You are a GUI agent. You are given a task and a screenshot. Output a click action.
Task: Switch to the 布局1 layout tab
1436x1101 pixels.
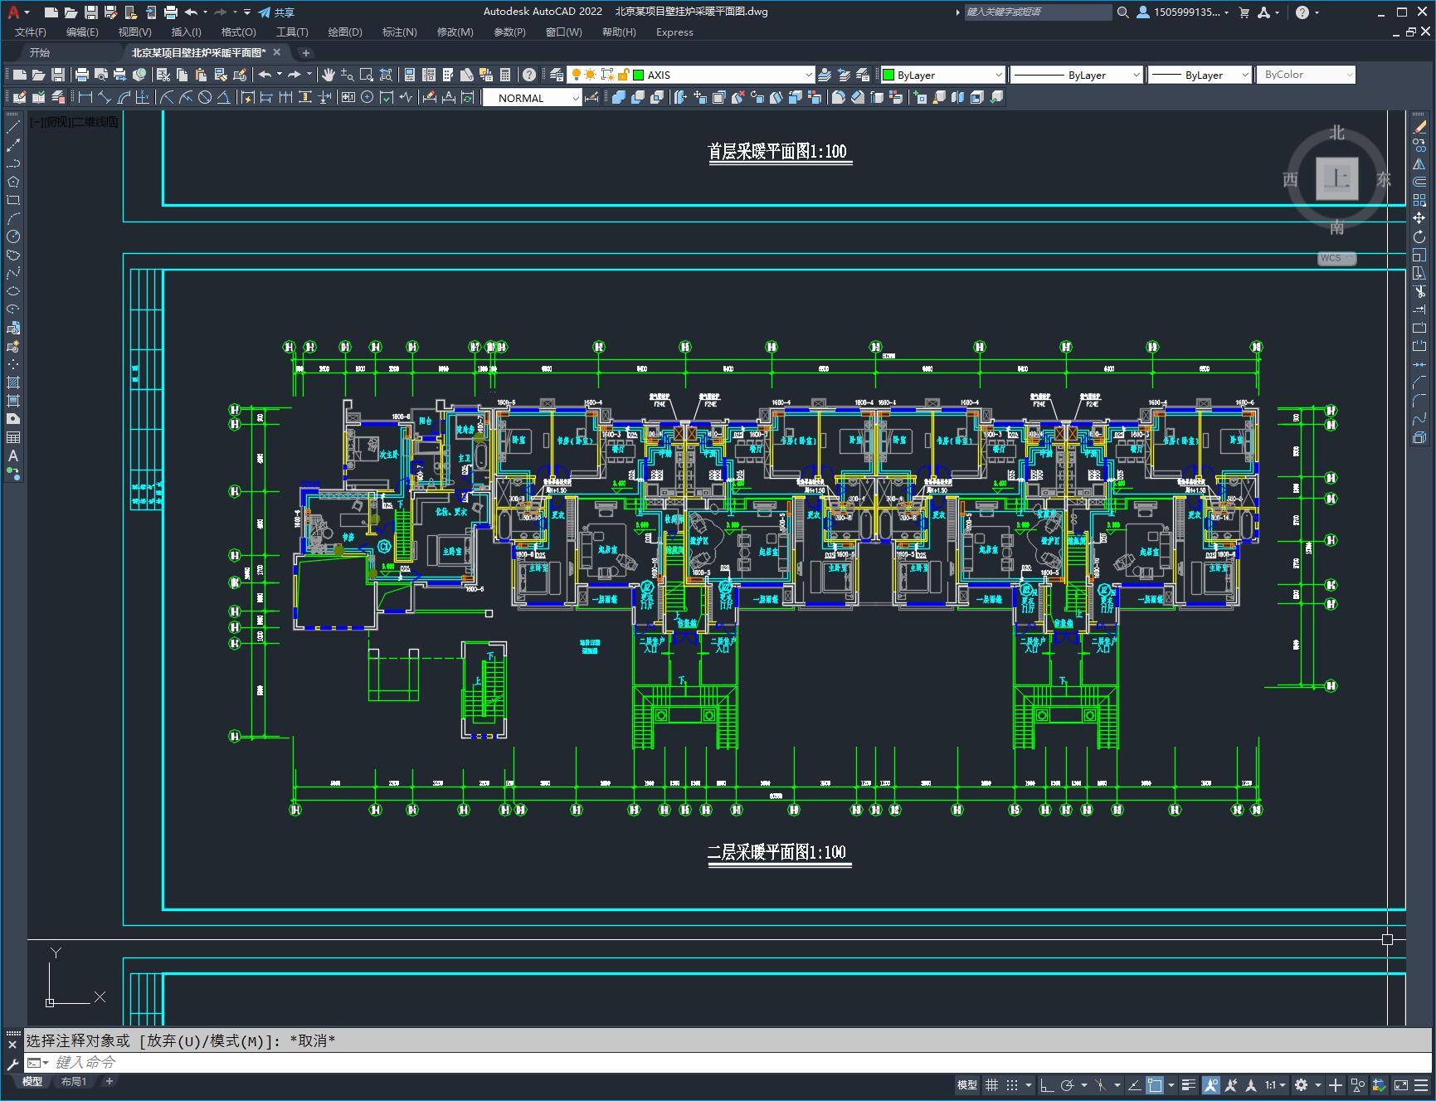(74, 1081)
